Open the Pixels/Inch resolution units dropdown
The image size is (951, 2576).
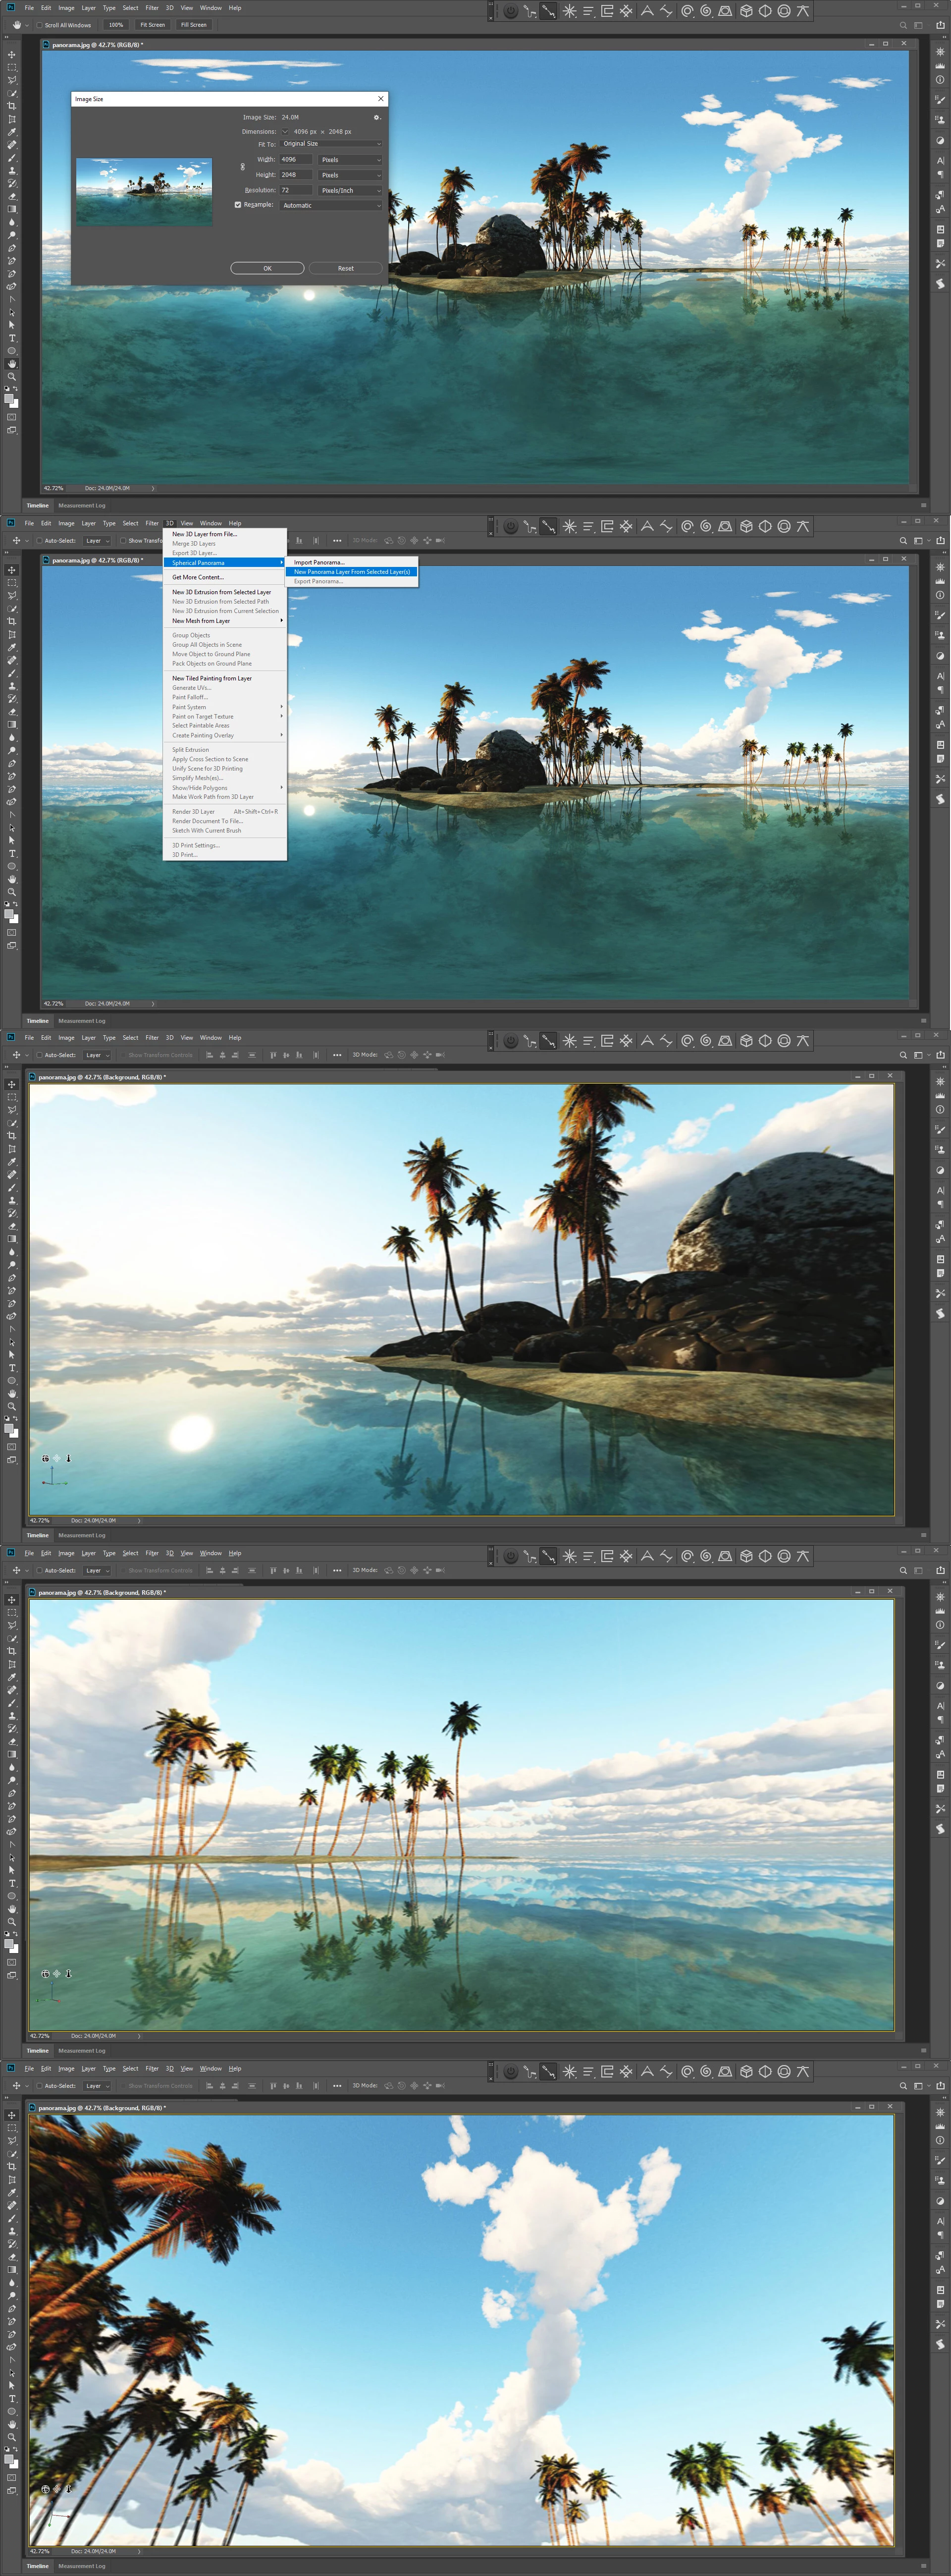tap(350, 190)
